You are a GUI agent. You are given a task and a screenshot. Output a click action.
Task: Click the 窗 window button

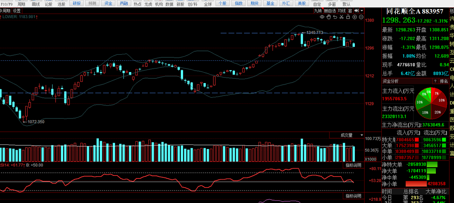point(350,11)
